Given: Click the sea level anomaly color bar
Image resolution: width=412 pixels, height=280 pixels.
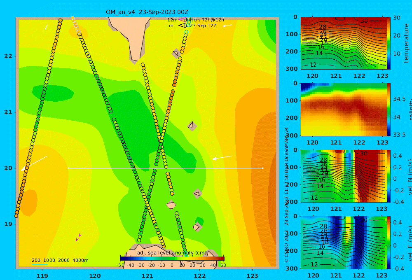Looking at the screenshot, I should click(x=172, y=259).
